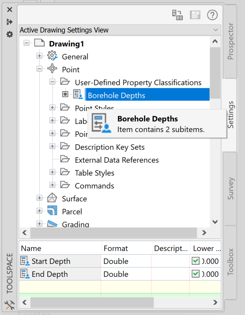Click the Description column header
Viewport: 245px width, 315px height.
coord(171,248)
